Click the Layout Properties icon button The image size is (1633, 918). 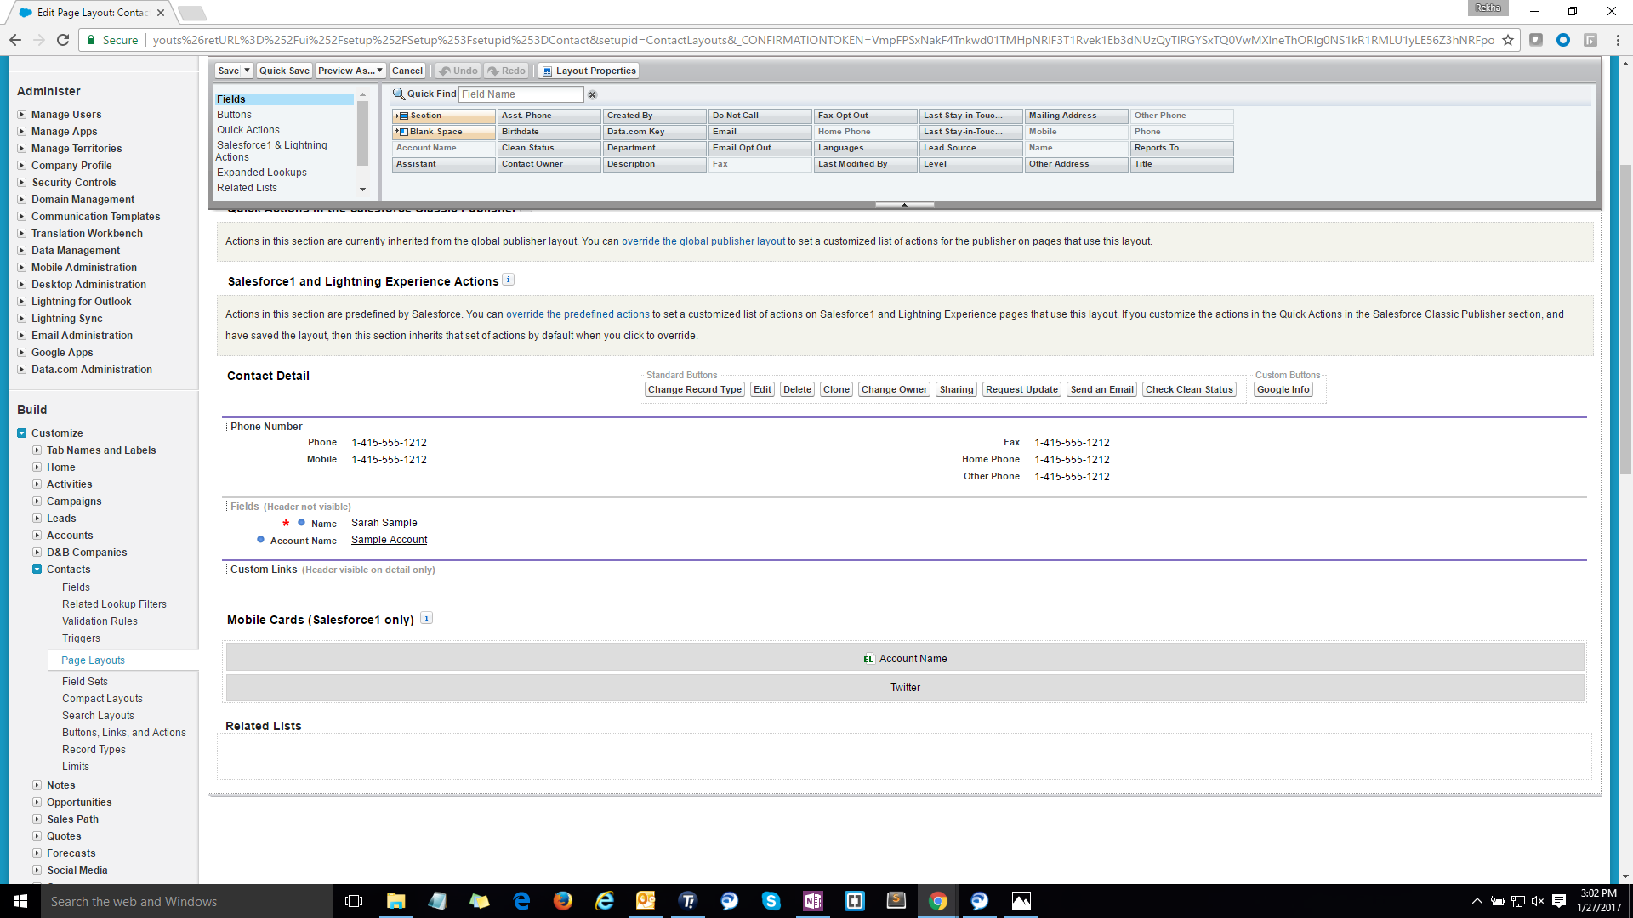[548, 71]
